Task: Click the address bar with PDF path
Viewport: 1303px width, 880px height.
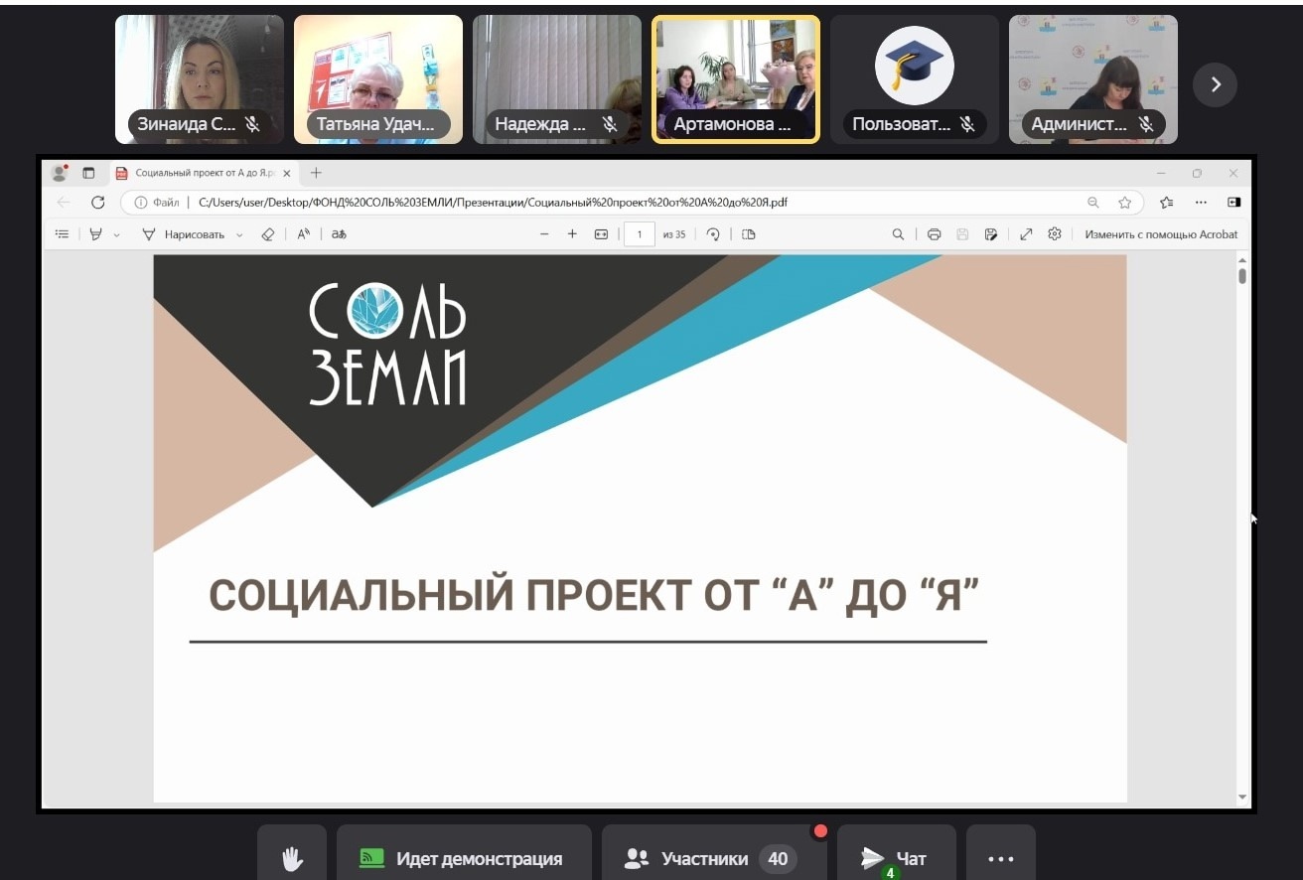Action: pyautogui.click(x=632, y=203)
